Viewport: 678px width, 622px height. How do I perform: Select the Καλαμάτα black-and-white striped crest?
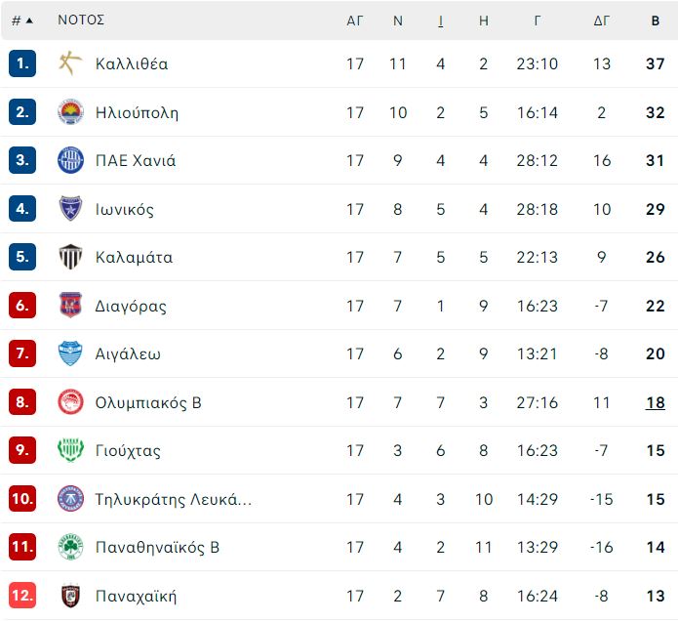(70, 257)
